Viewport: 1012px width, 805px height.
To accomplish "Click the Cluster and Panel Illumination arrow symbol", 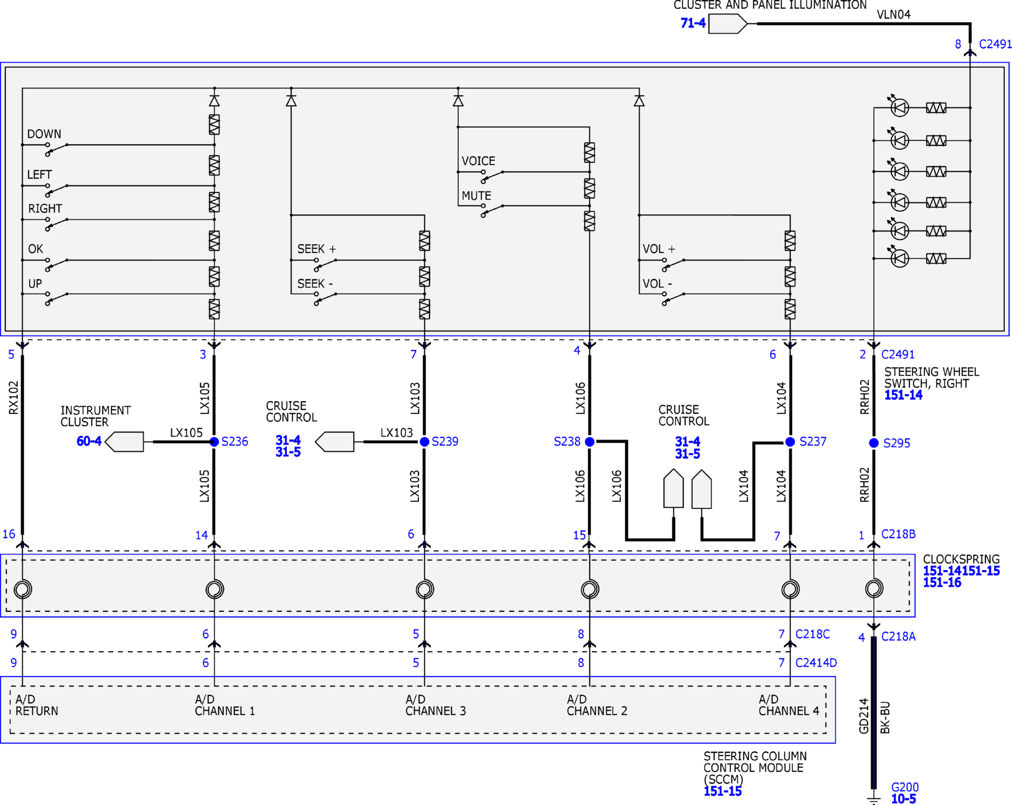I will (x=728, y=23).
